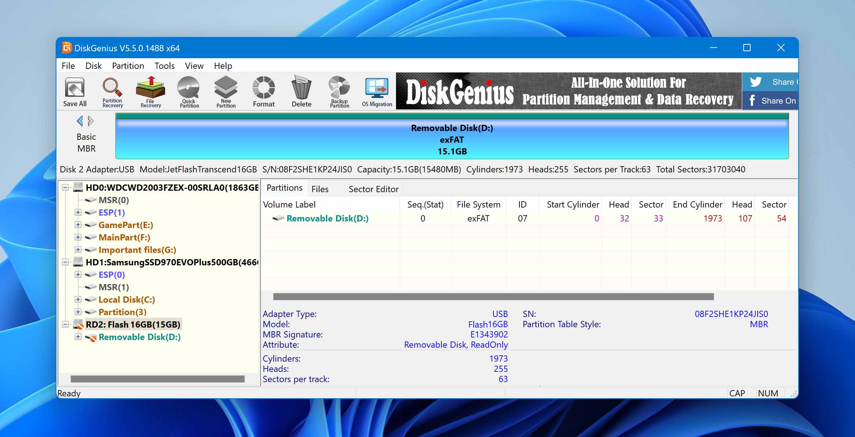Screen dimensions: 855x437
Task: Click the Save All toolbar icon
Action: click(x=75, y=91)
